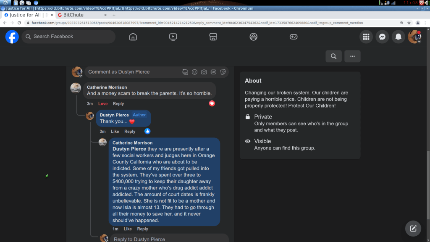Viewport: 430px width, 242px height.
Task: Expand the account profile menu
Action: [415, 37]
